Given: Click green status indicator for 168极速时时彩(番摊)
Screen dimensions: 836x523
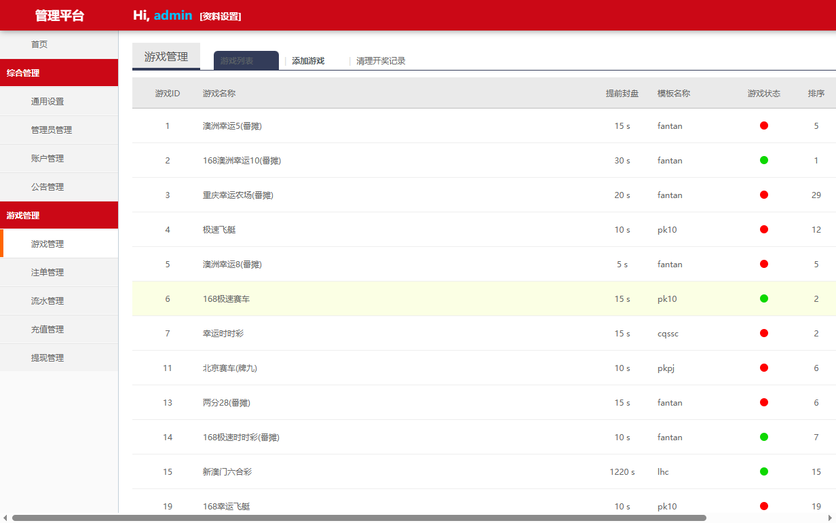Looking at the screenshot, I should [x=764, y=437].
